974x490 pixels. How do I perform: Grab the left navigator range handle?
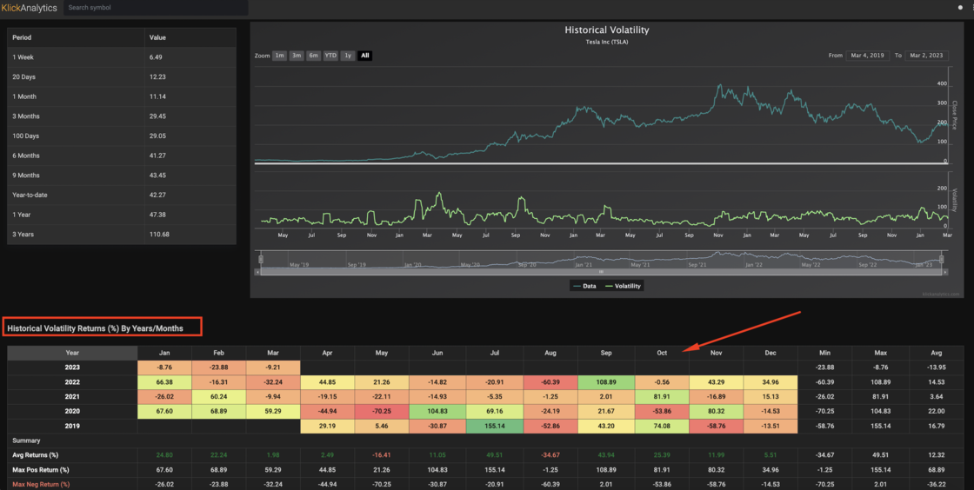tap(261, 259)
